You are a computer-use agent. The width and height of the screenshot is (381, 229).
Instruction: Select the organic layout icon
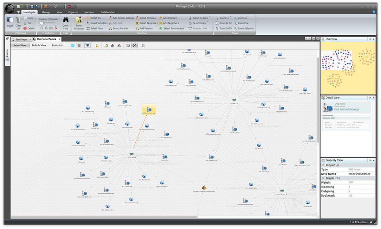coord(134,45)
